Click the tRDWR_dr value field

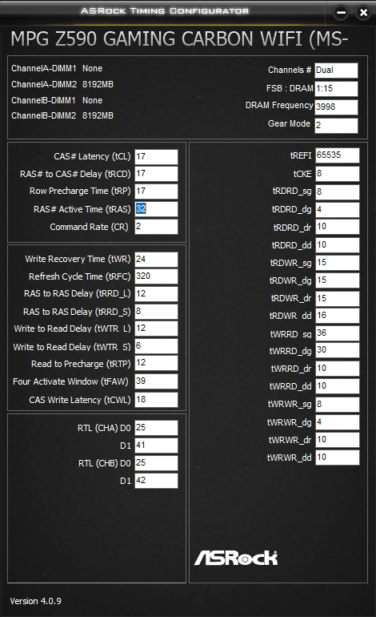338,299
